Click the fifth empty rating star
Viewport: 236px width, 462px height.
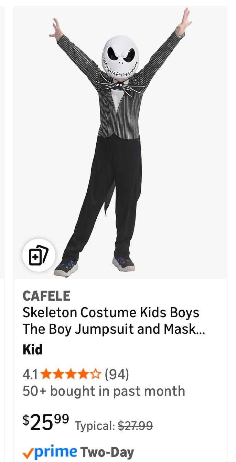click(x=96, y=374)
